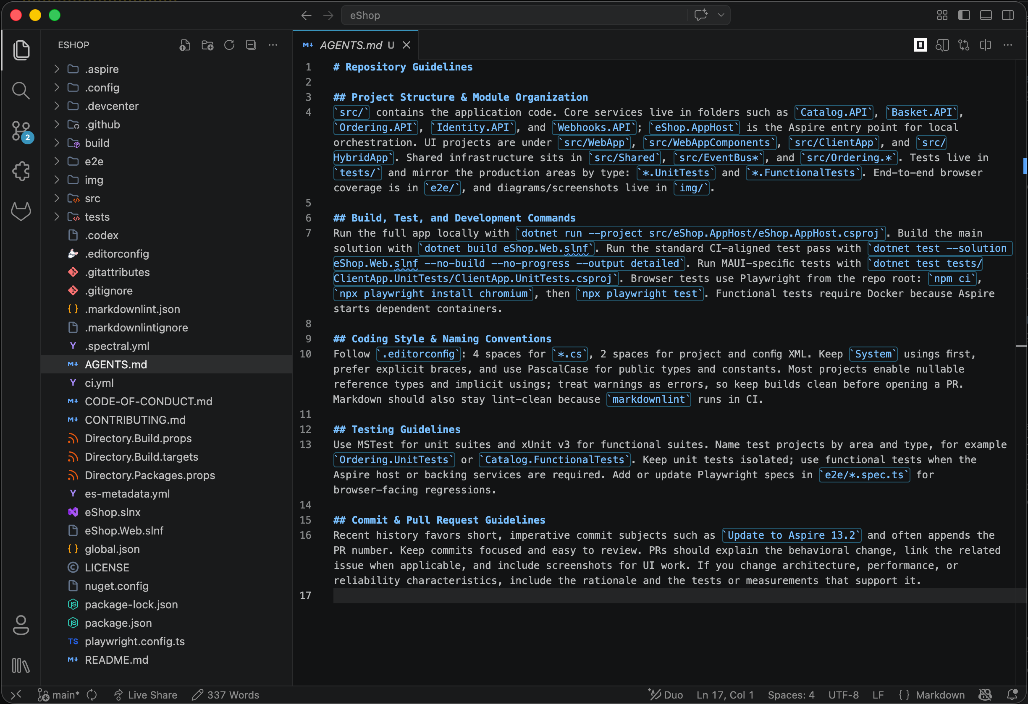The image size is (1028, 704).
Task: Open the Explorer view in activity bar
Action: coord(21,50)
